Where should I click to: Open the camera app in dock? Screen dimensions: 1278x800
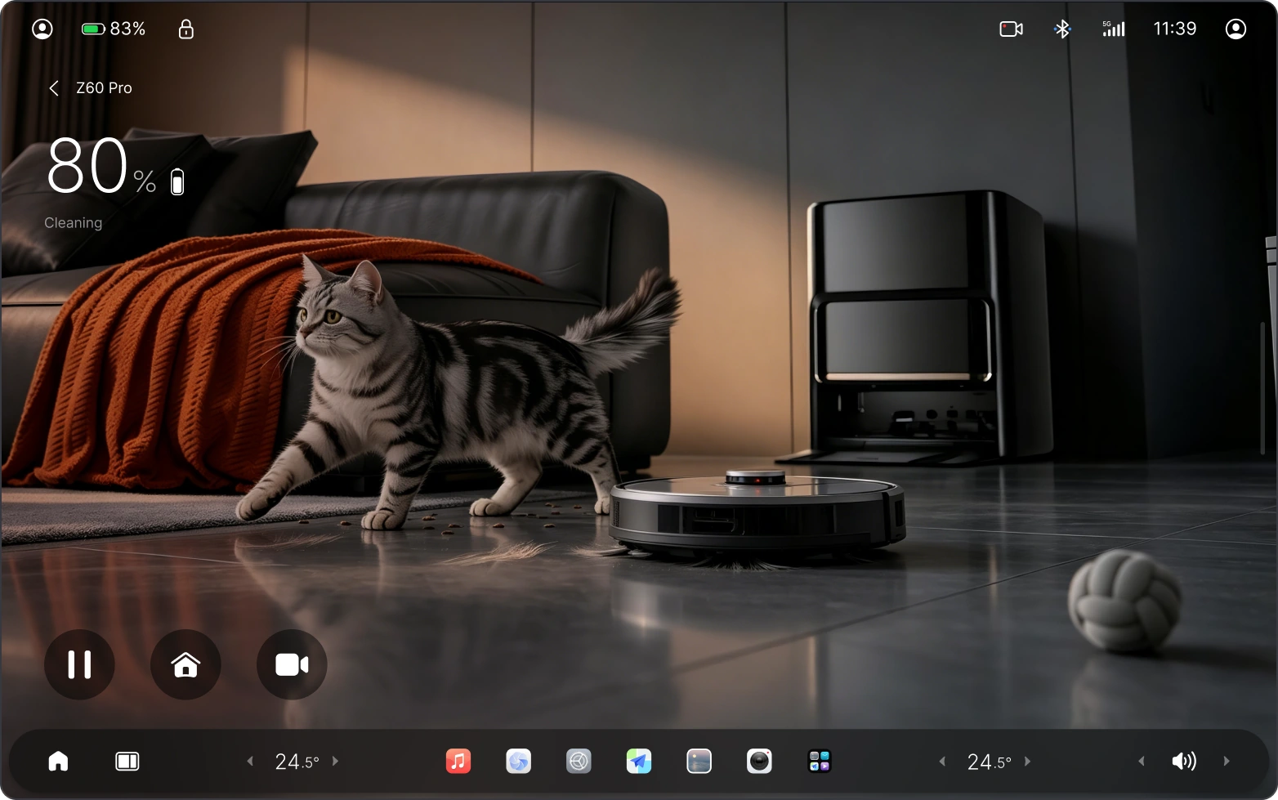(759, 761)
